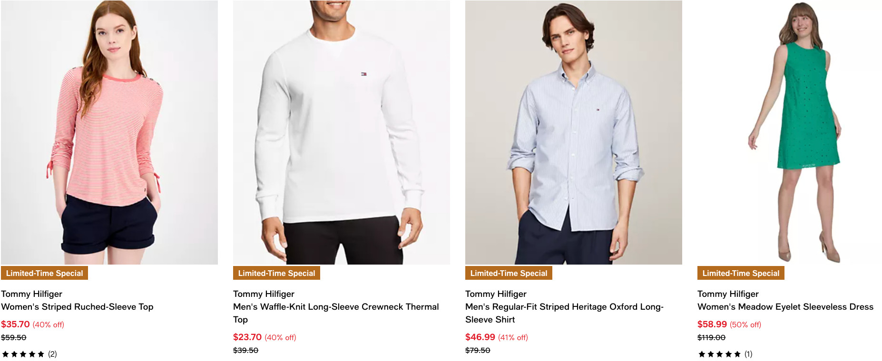Click Limited-Time Special badge under the striped top

point(44,273)
